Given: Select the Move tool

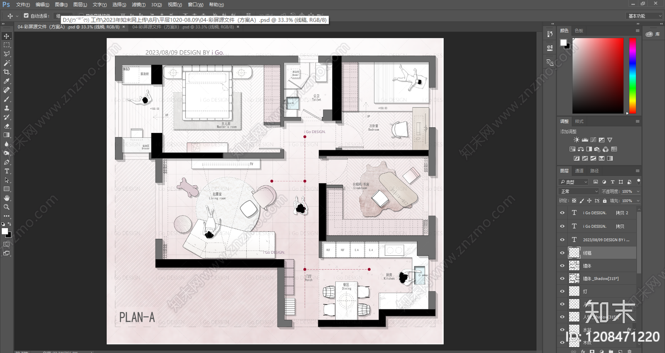Looking at the screenshot, I should pyautogui.click(x=7, y=36).
